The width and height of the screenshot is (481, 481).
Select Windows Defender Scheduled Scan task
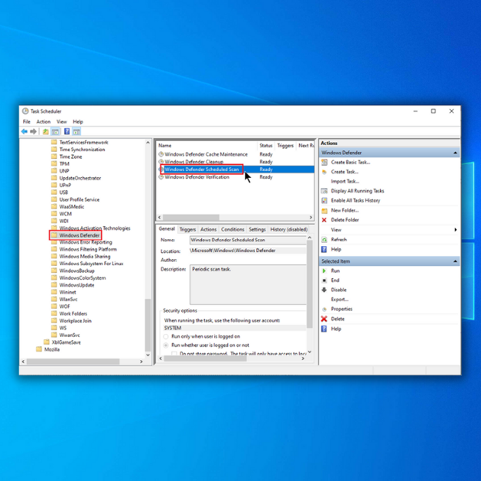click(201, 170)
